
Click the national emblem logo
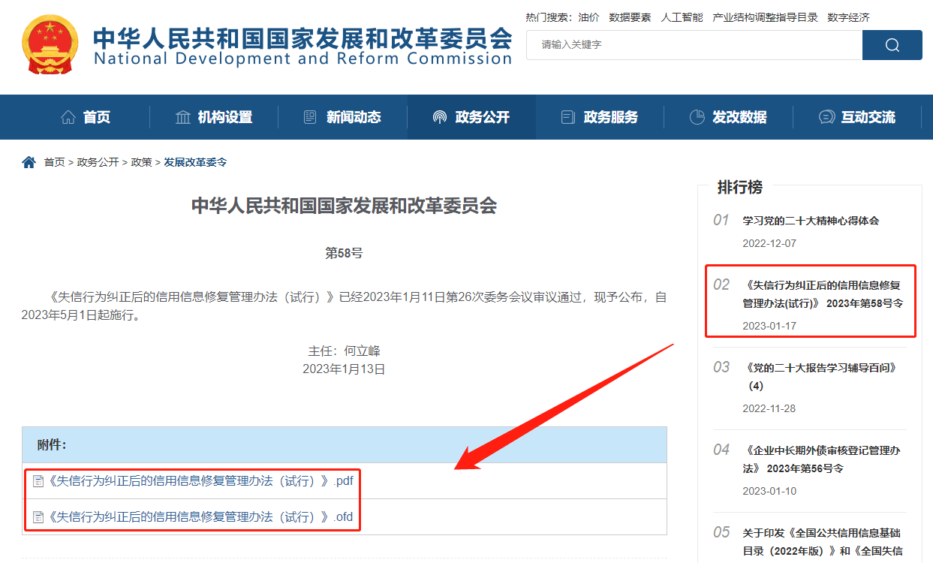click(x=50, y=44)
